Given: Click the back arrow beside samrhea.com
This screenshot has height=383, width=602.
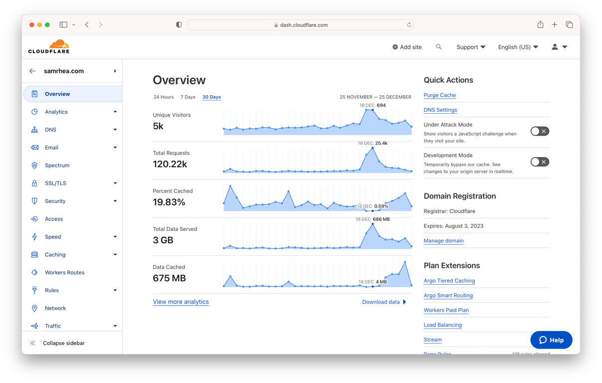Looking at the screenshot, I should point(32,71).
